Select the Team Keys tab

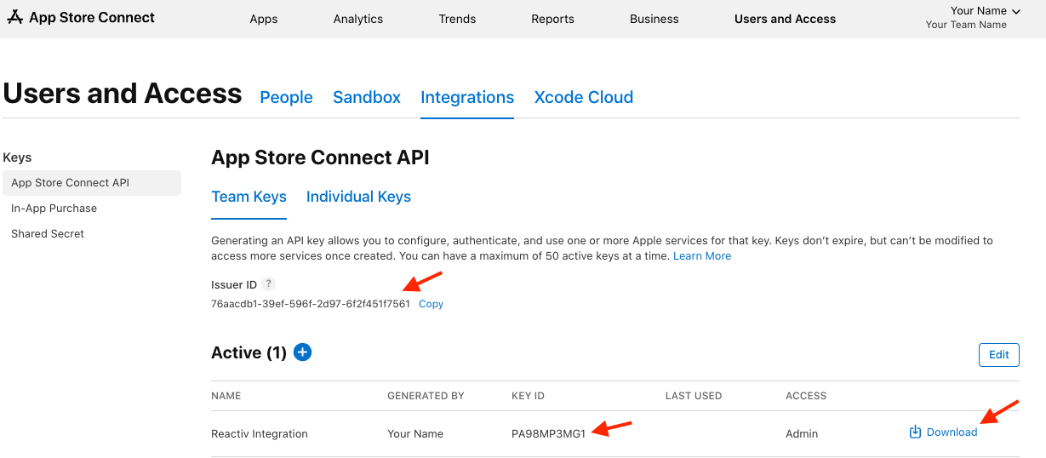(x=249, y=197)
